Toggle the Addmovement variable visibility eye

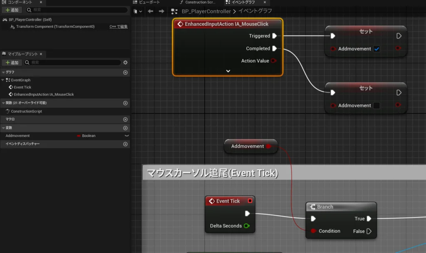click(127, 136)
